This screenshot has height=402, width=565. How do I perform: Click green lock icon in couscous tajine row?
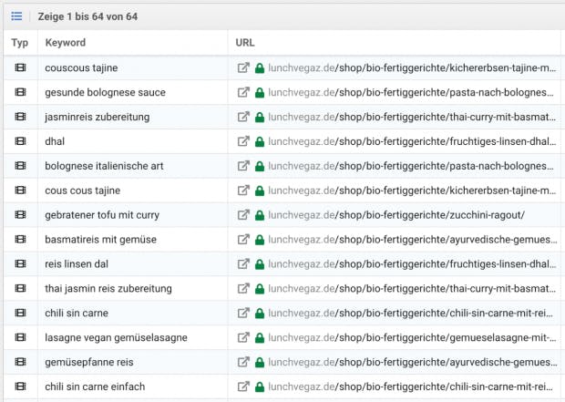(x=260, y=67)
